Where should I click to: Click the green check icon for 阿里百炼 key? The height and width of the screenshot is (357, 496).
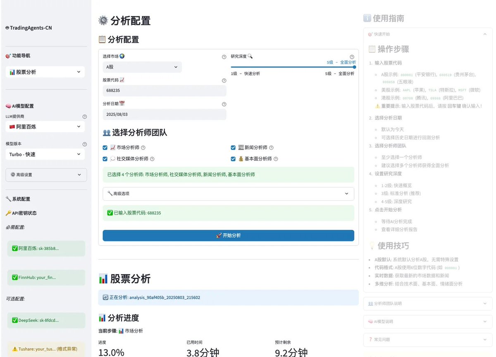(x=15, y=248)
